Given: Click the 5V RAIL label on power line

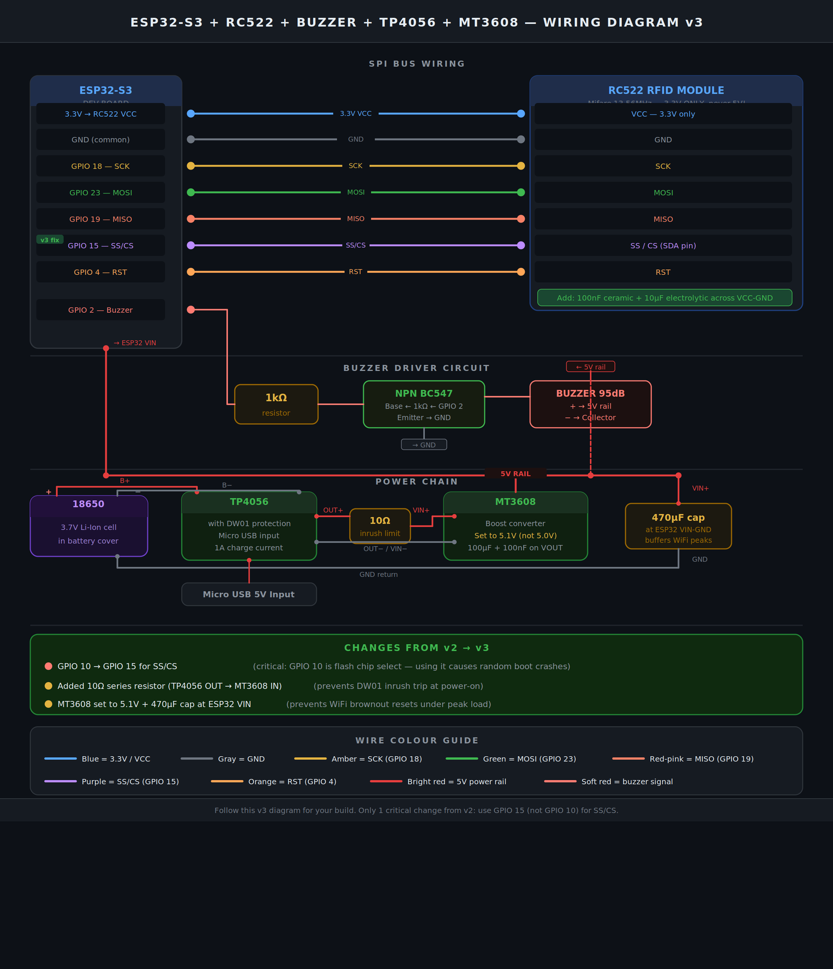Looking at the screenshot, I should coord(515,474).
